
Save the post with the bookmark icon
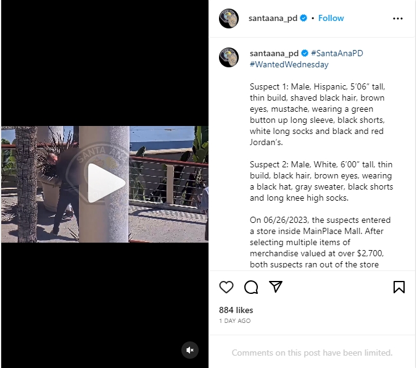coord(399,287)
